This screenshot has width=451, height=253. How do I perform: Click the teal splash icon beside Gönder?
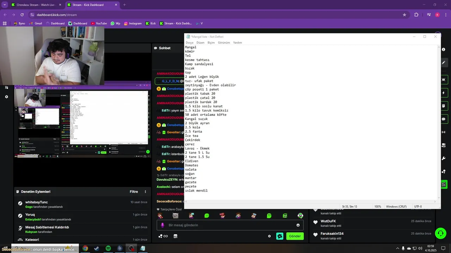(280, 236)
